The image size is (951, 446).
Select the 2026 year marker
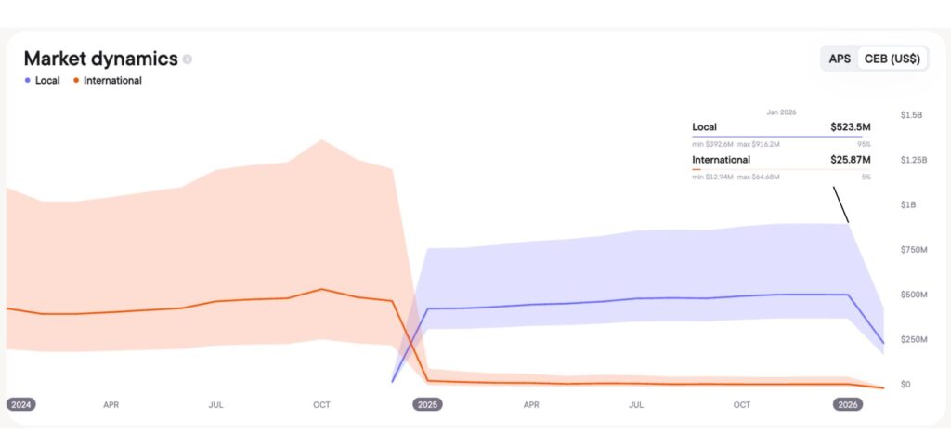pos(848,404)
